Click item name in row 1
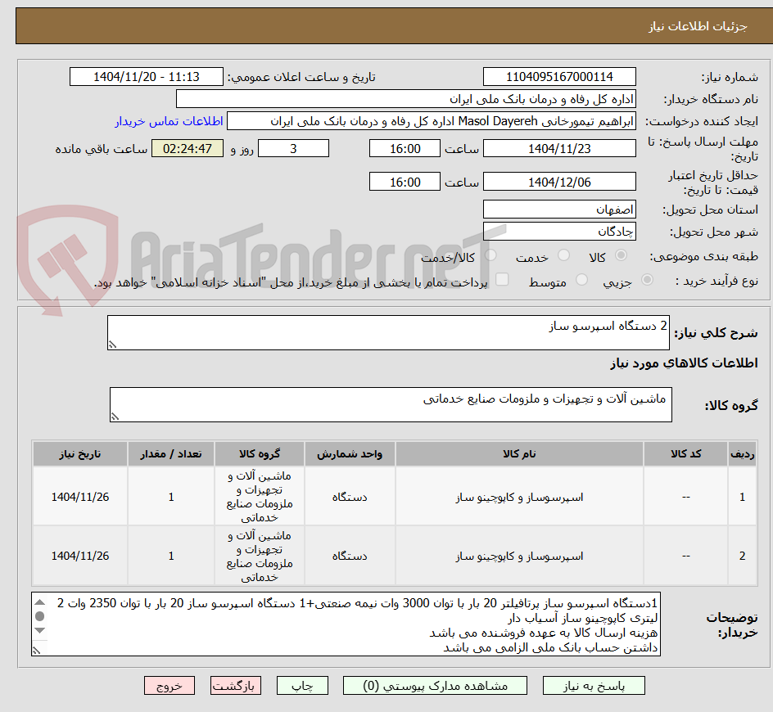 [519, 497]
